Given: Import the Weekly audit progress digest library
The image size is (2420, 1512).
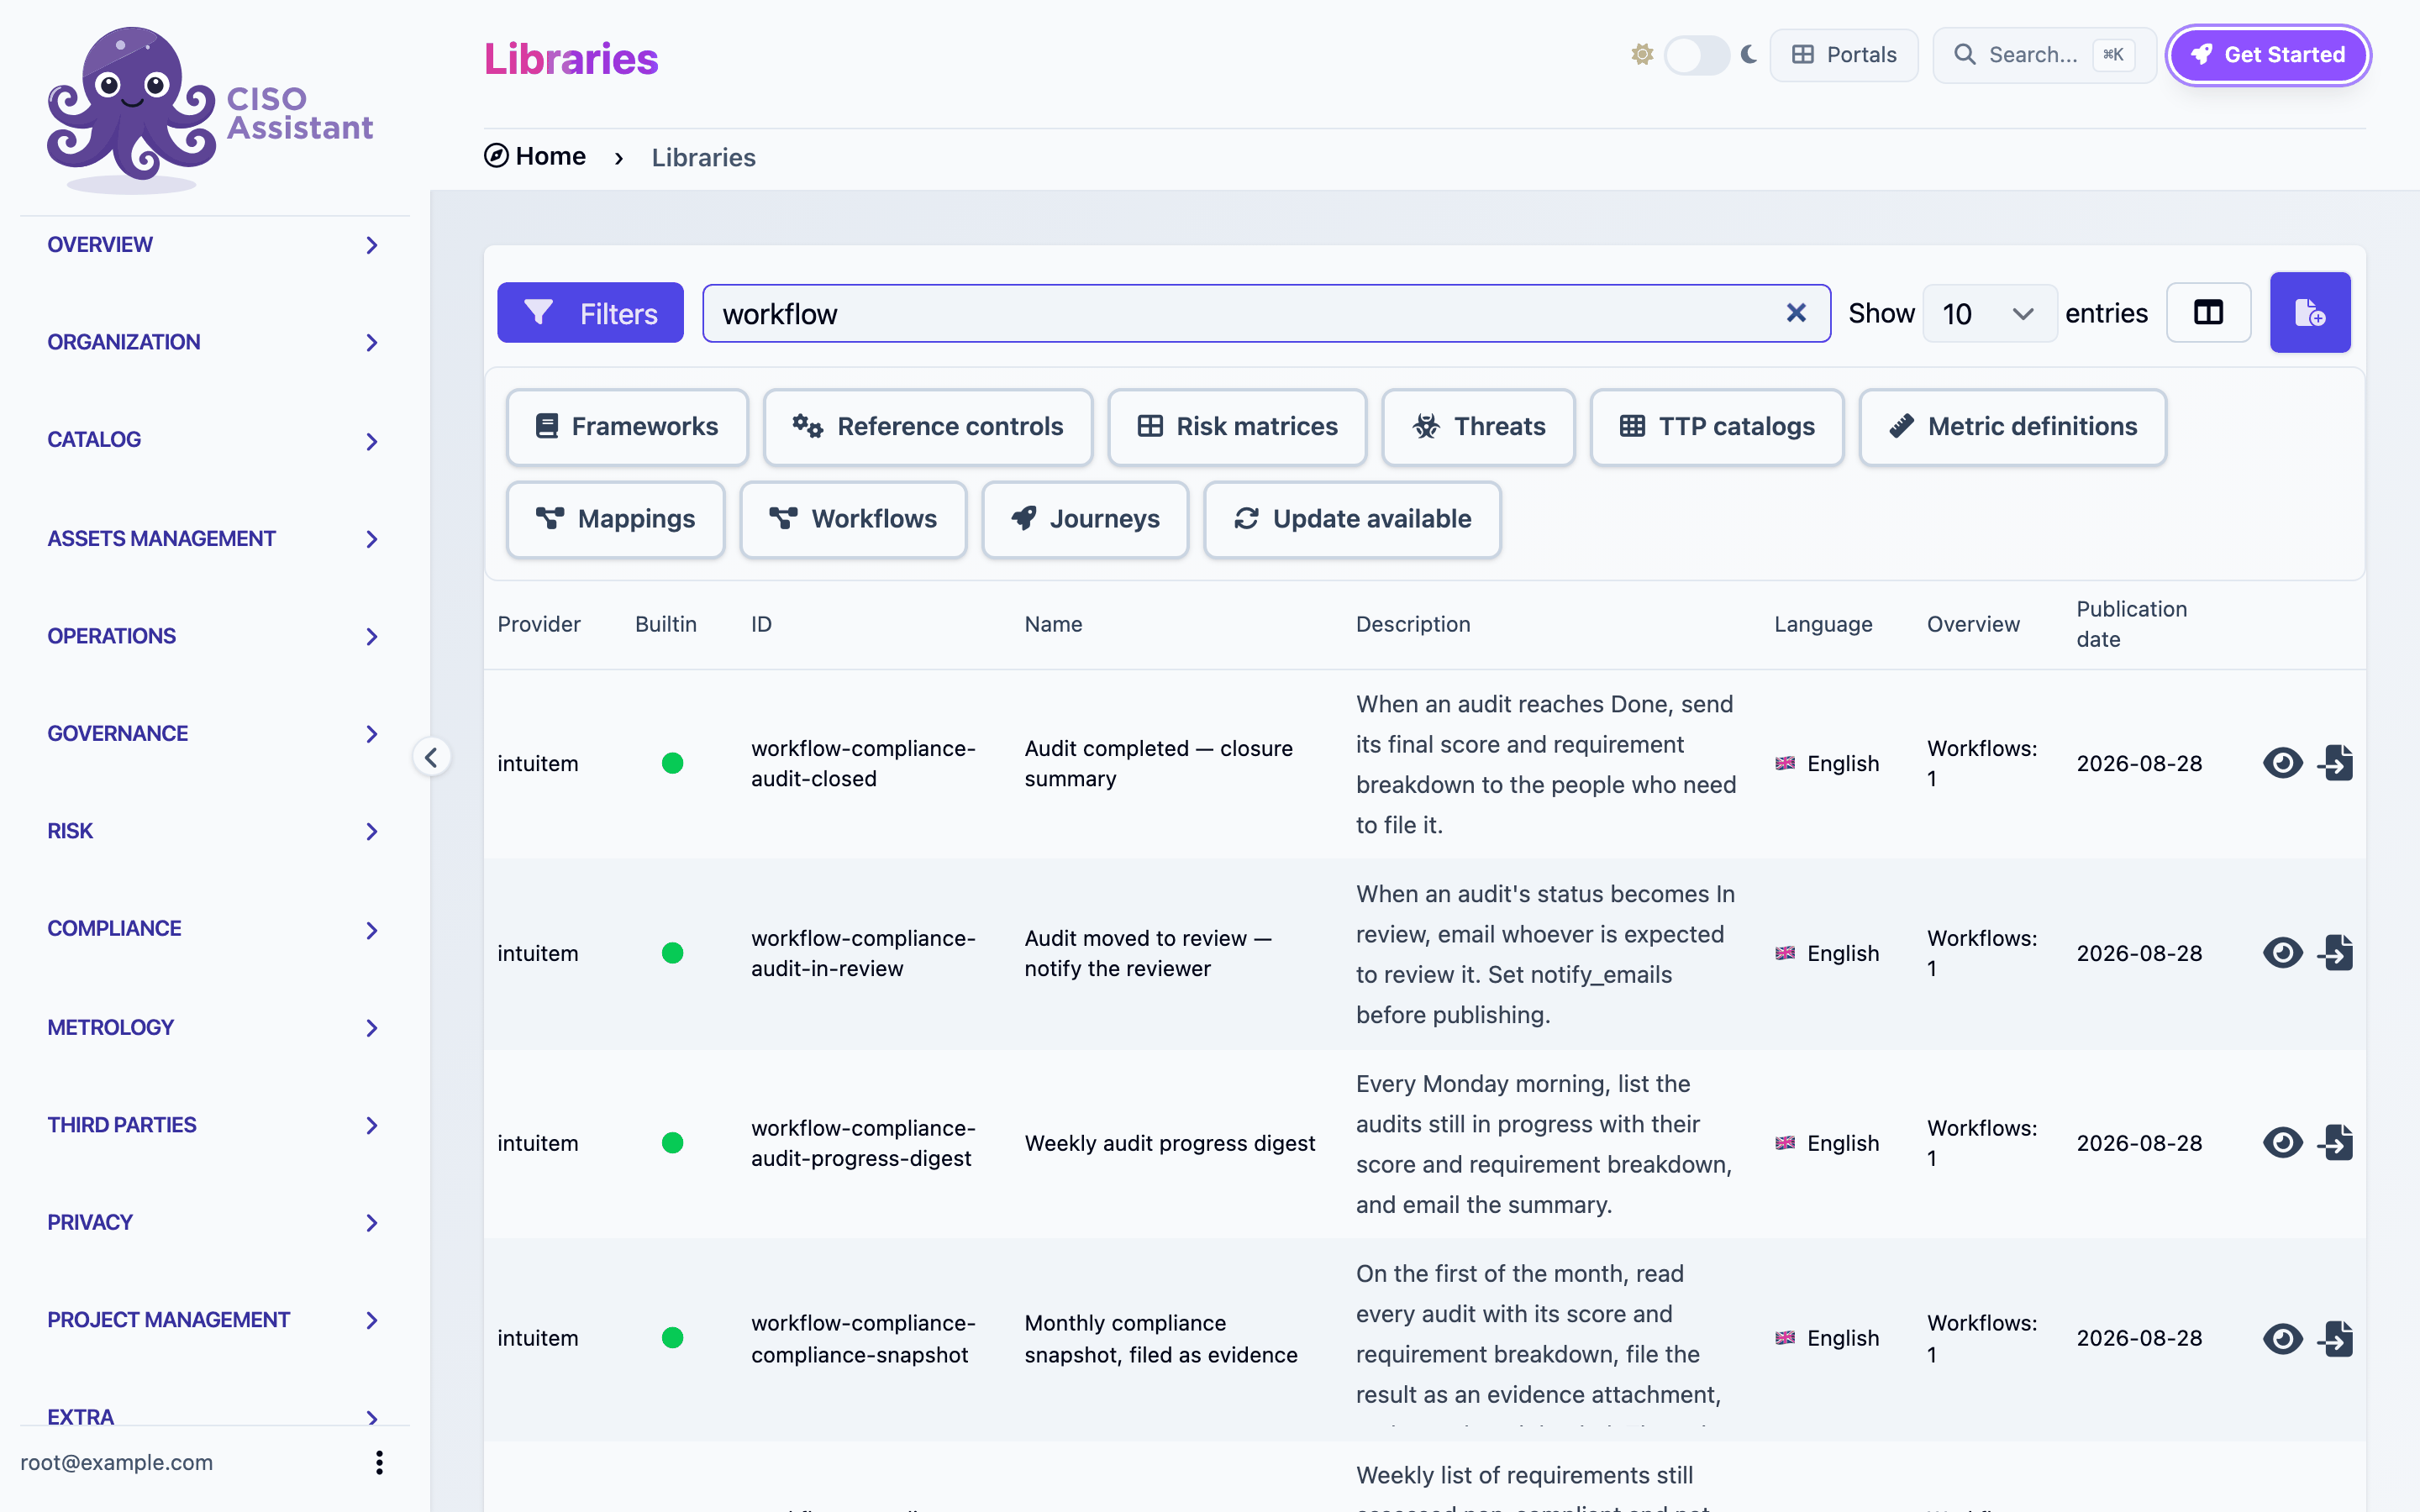Looking at the screenshot, I should point(2336,1143).
